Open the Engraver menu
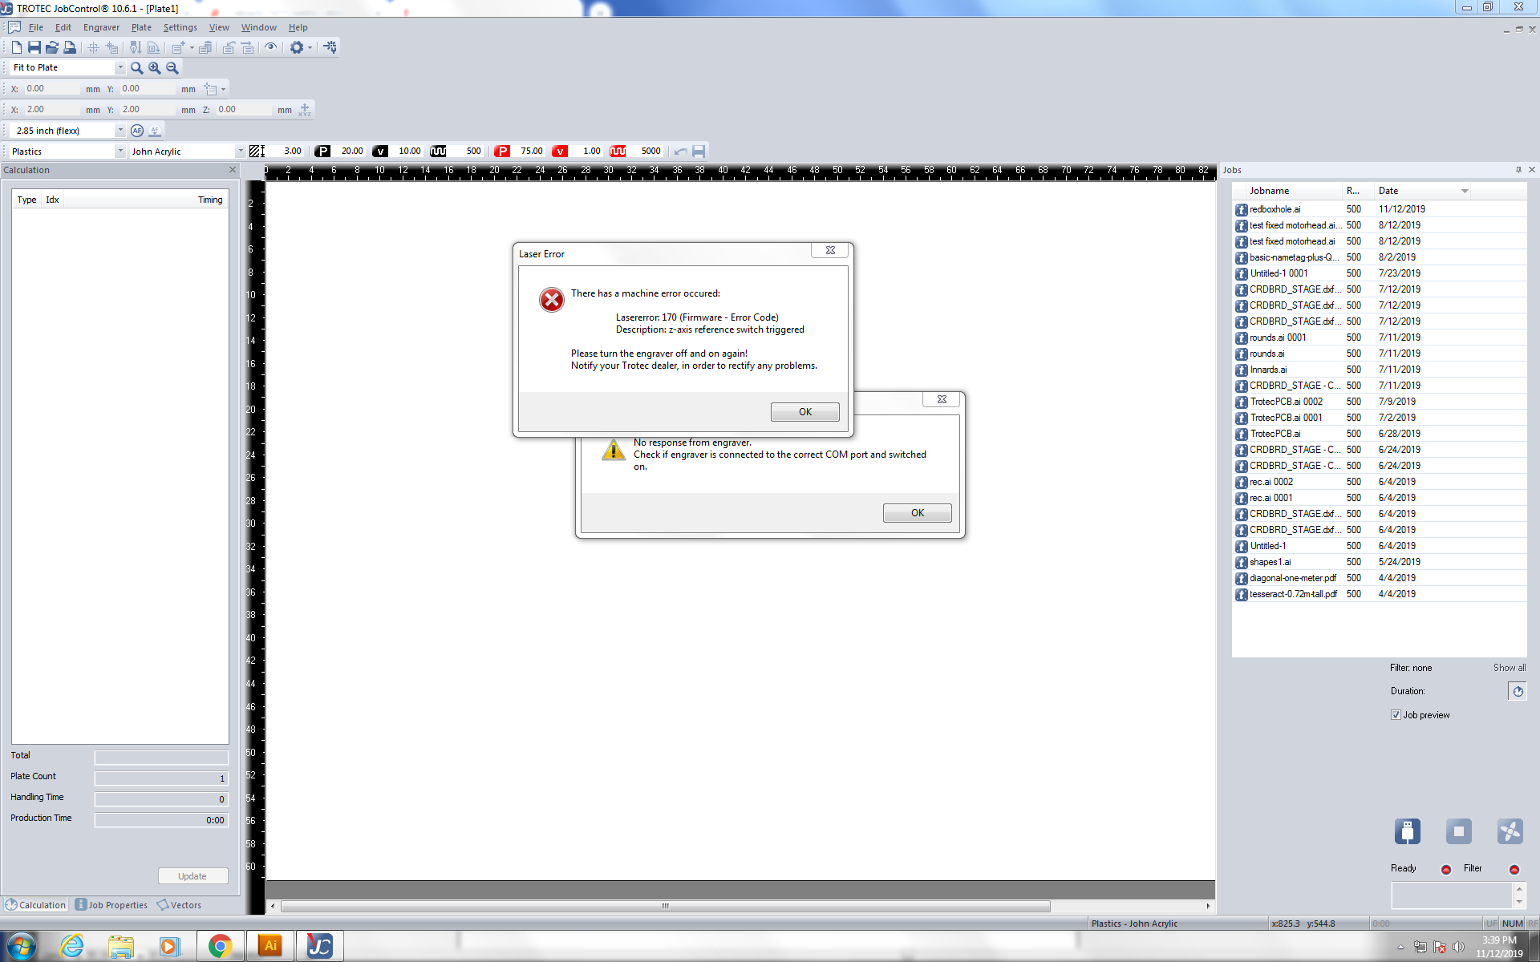This screenshot has height=962, width=1540. click(x=101, y=27)
